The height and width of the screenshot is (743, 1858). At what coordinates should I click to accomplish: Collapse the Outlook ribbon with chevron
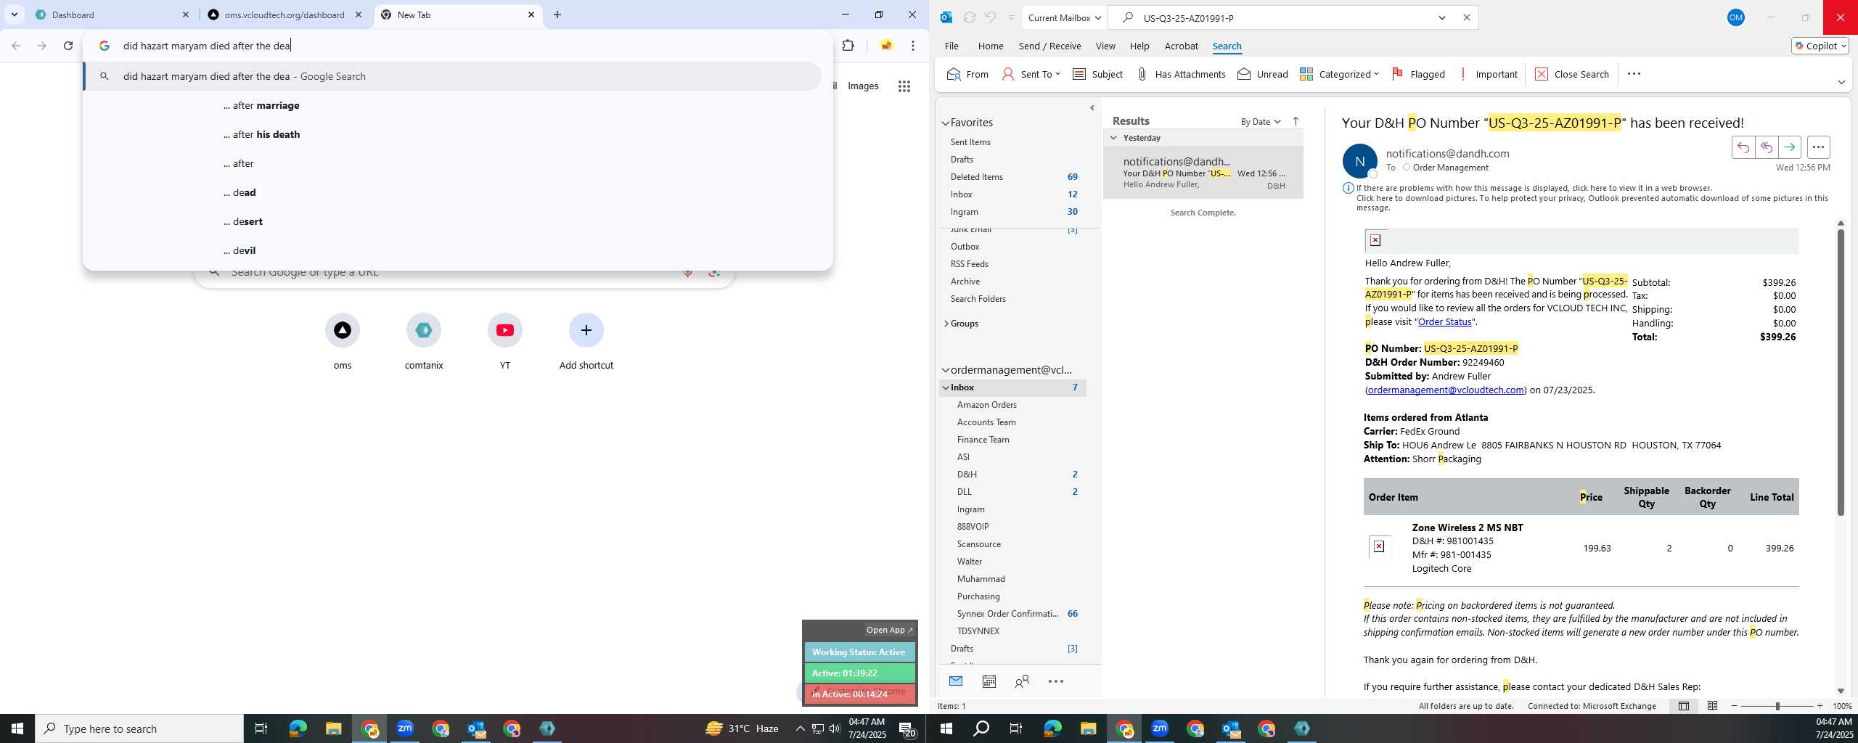(1841, 82)
